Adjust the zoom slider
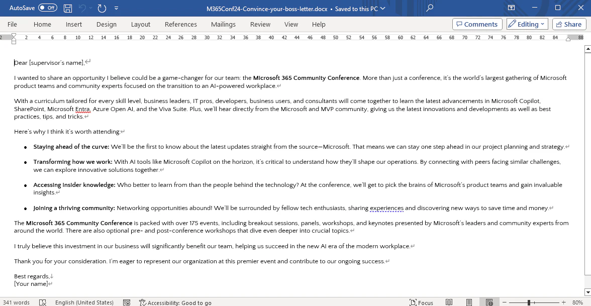This screenshot has height=306, width=591. pyautogui.click(x=530, y=302)
